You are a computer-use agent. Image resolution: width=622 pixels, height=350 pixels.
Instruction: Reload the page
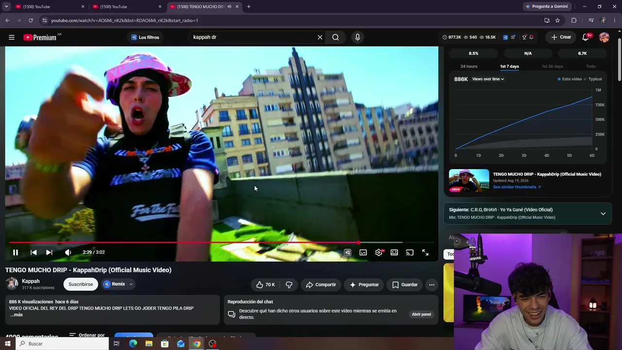31,20
